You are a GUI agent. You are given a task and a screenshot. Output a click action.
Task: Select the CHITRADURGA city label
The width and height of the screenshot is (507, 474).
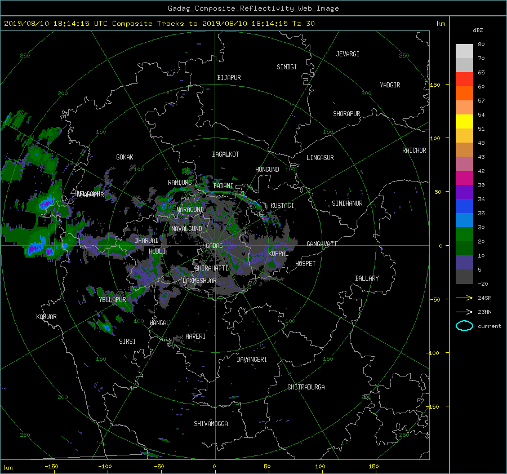306,387
